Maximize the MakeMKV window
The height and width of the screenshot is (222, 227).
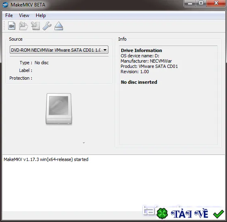201,3
